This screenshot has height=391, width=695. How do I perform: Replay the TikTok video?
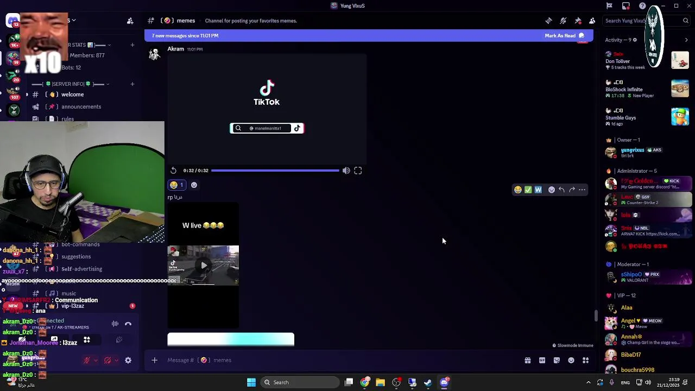coord(173,171)
